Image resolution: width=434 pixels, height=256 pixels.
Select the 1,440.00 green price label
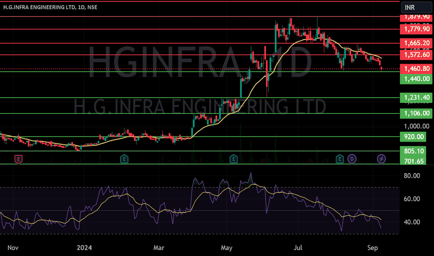click(x=416, y=79)
